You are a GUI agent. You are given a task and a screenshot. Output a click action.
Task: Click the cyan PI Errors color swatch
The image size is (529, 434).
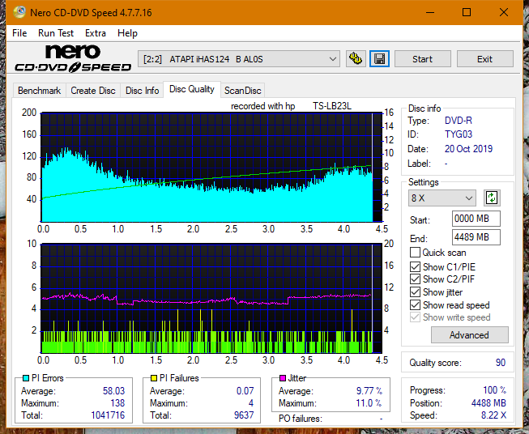point(26,378)
